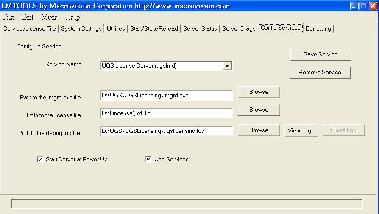
Task: Click the debug log path field
Action: (166, 131)
